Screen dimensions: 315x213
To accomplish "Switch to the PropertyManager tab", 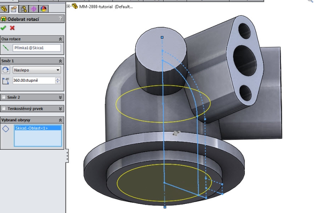I will click(x=14, y=9).
